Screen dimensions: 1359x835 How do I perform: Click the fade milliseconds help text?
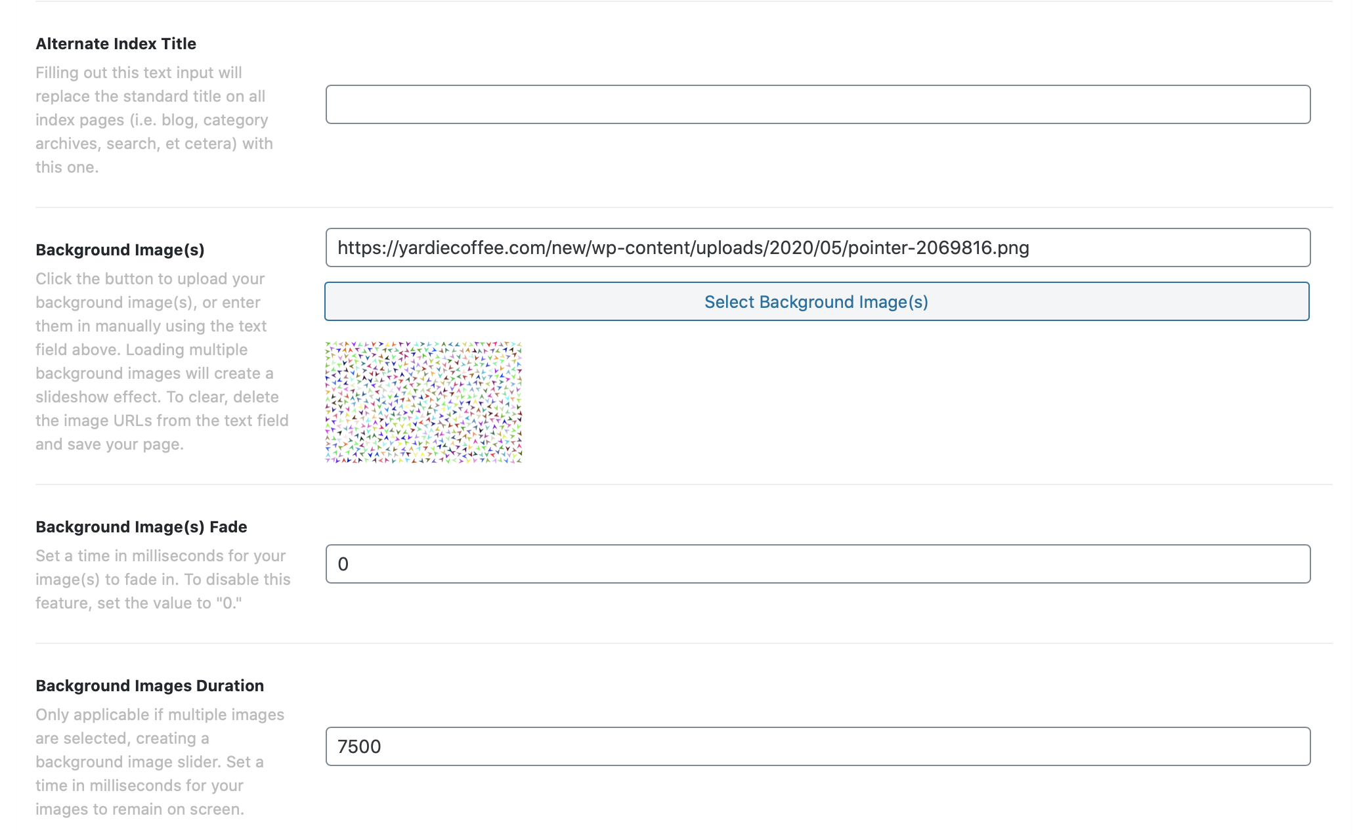point(163,580)
